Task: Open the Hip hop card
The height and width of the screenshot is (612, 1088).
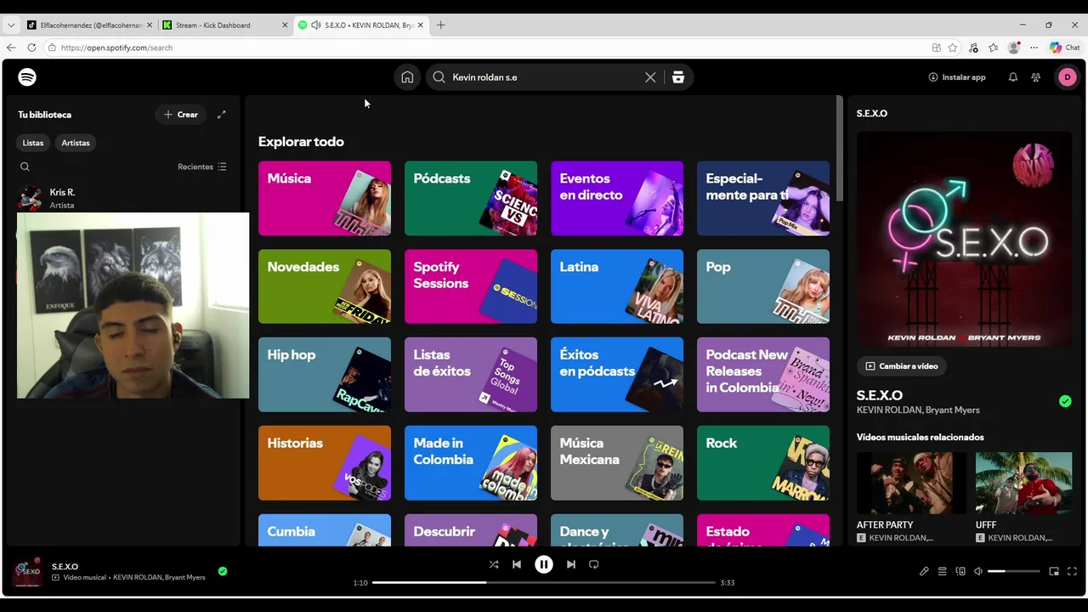Action: tap(325, 375)
